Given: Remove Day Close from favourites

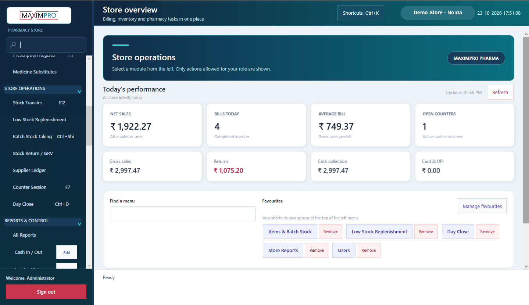Looking at the screenshot, I should click(487, 232).
